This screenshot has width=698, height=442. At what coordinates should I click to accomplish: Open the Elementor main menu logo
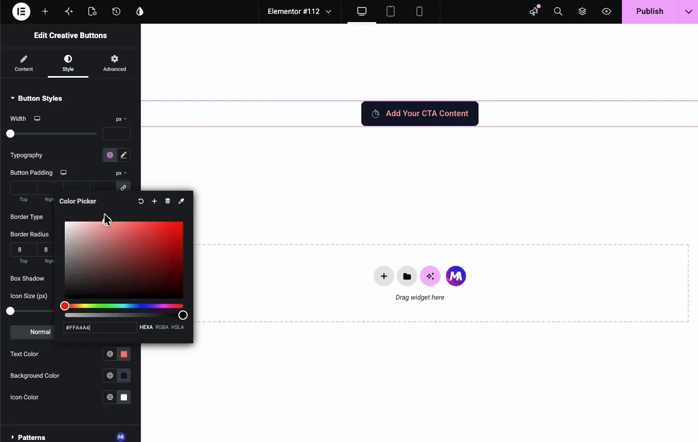(22, 11)
